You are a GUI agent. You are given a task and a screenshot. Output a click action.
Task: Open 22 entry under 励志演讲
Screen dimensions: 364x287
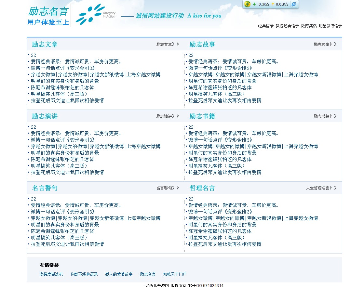[x=34, y=127]
